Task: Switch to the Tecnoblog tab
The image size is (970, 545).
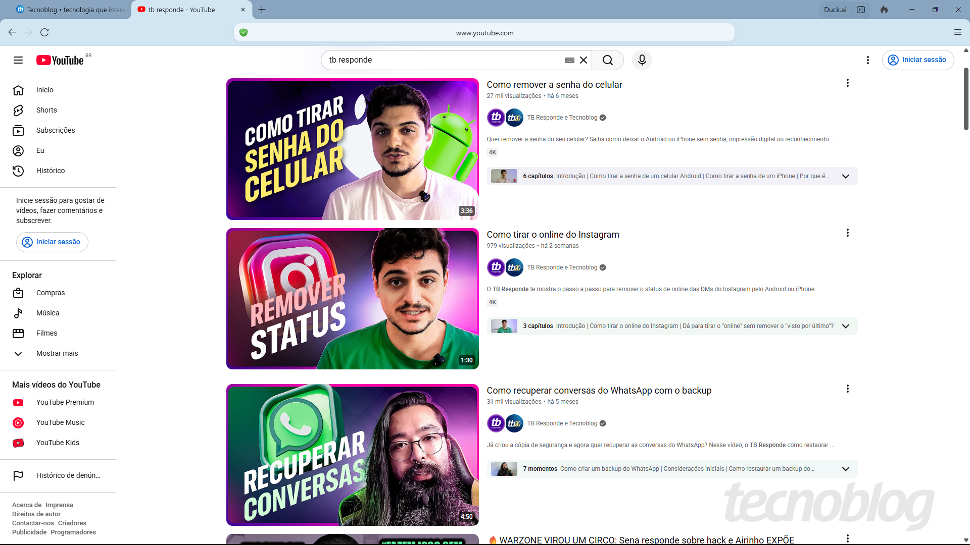Action: click(x=71, y=10)
